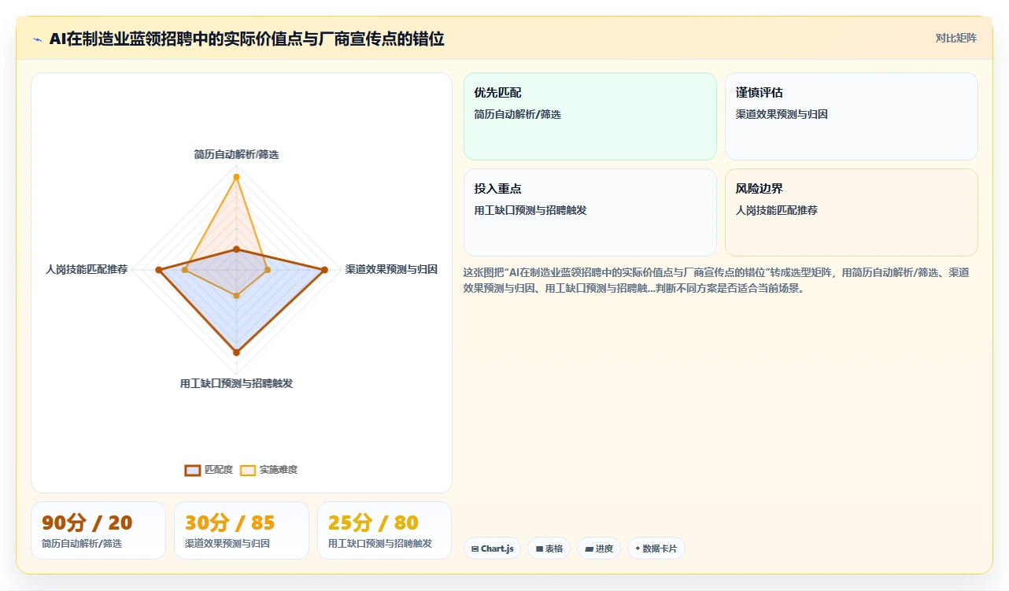Click the icon in the 数据卡片 tag

click(x=638, y=549)
